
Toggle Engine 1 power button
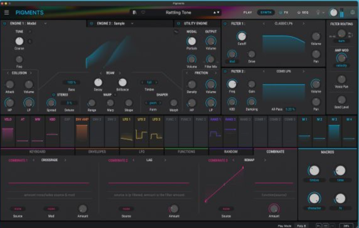5,23
